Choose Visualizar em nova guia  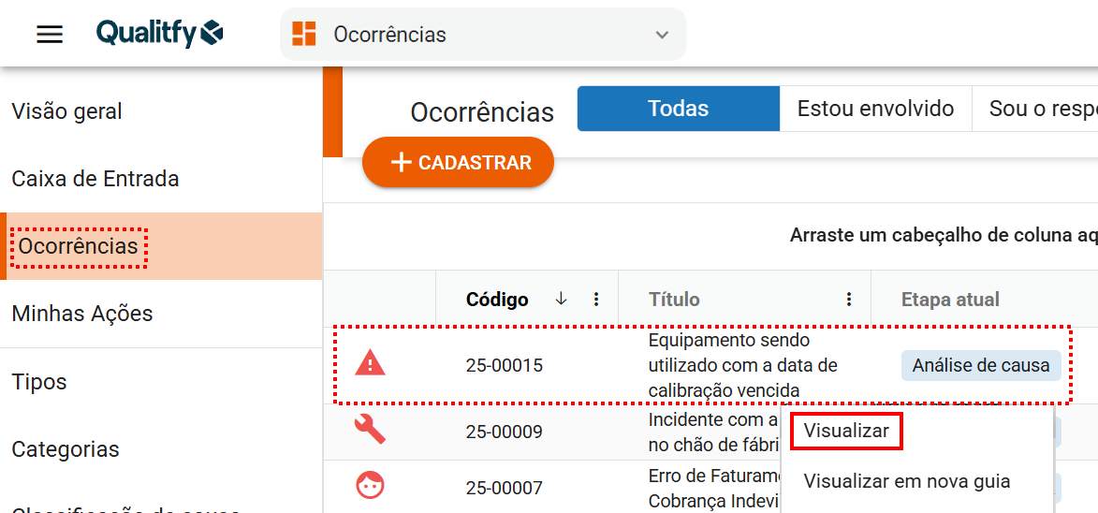(x=906, y=481)
